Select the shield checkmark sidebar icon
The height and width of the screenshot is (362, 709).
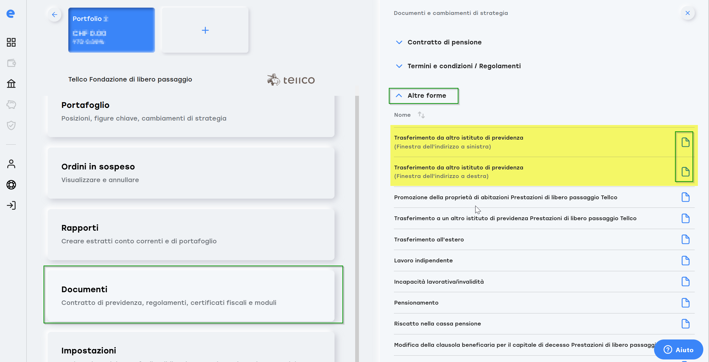pyautogui.click(x=11, y=125)
